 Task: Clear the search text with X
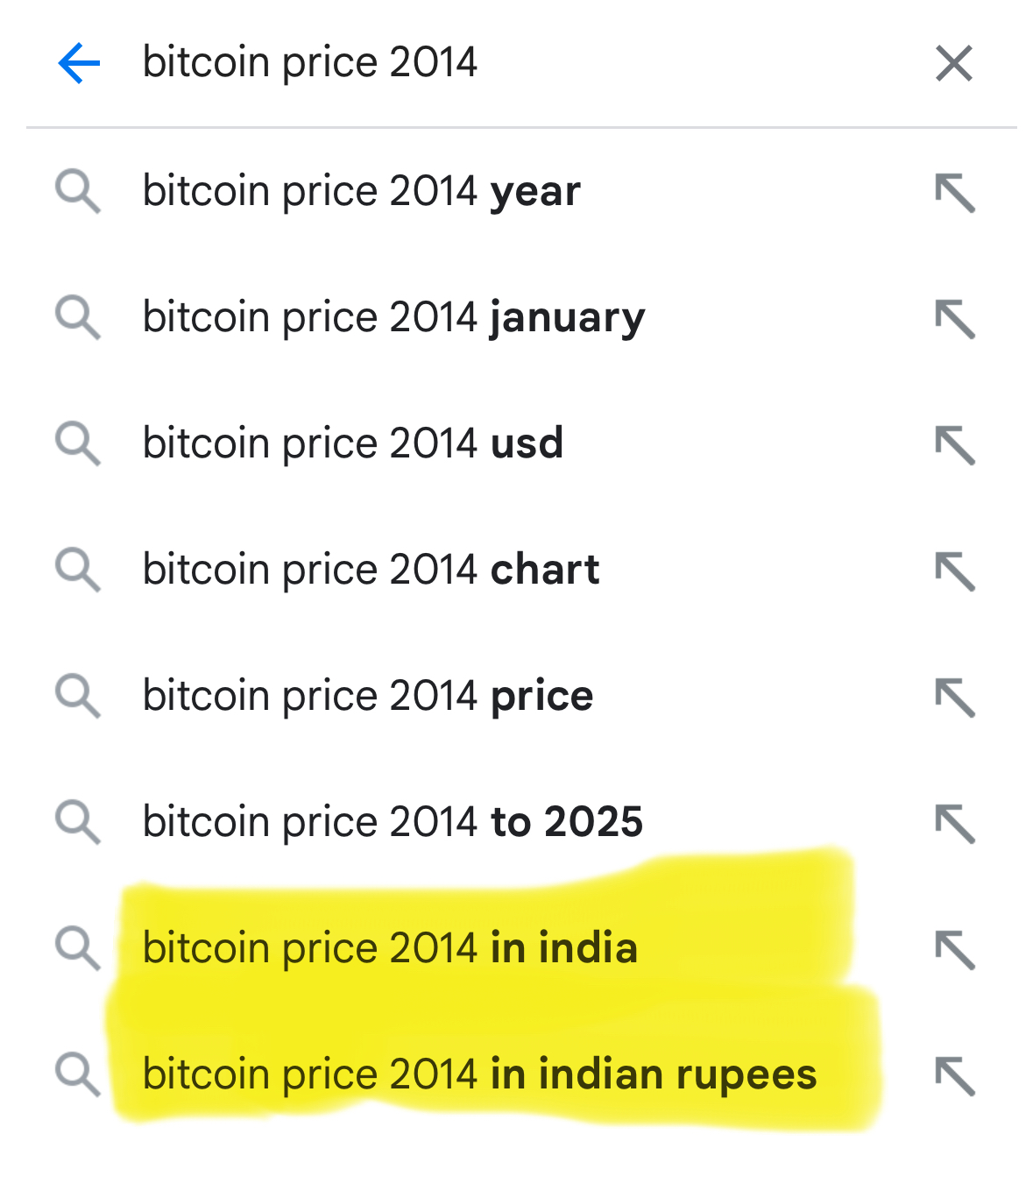coord(953,63)
